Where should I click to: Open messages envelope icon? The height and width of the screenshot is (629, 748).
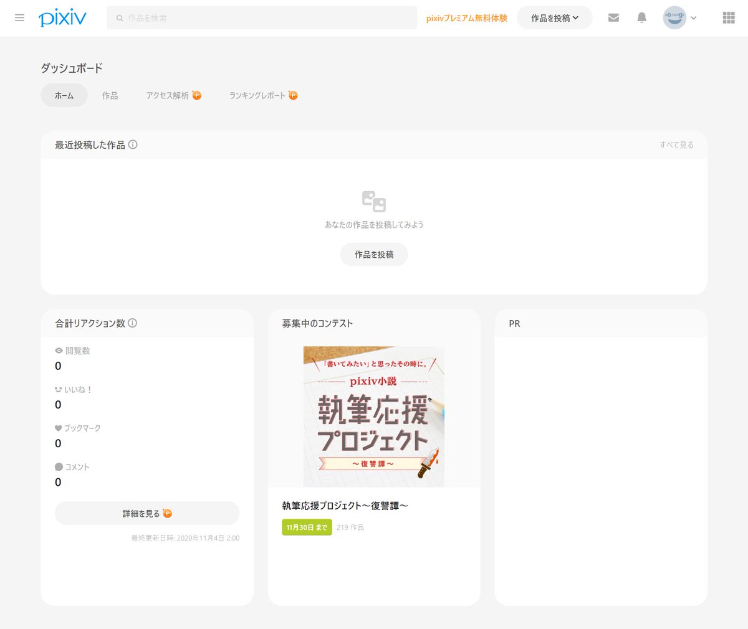point(613,18)
